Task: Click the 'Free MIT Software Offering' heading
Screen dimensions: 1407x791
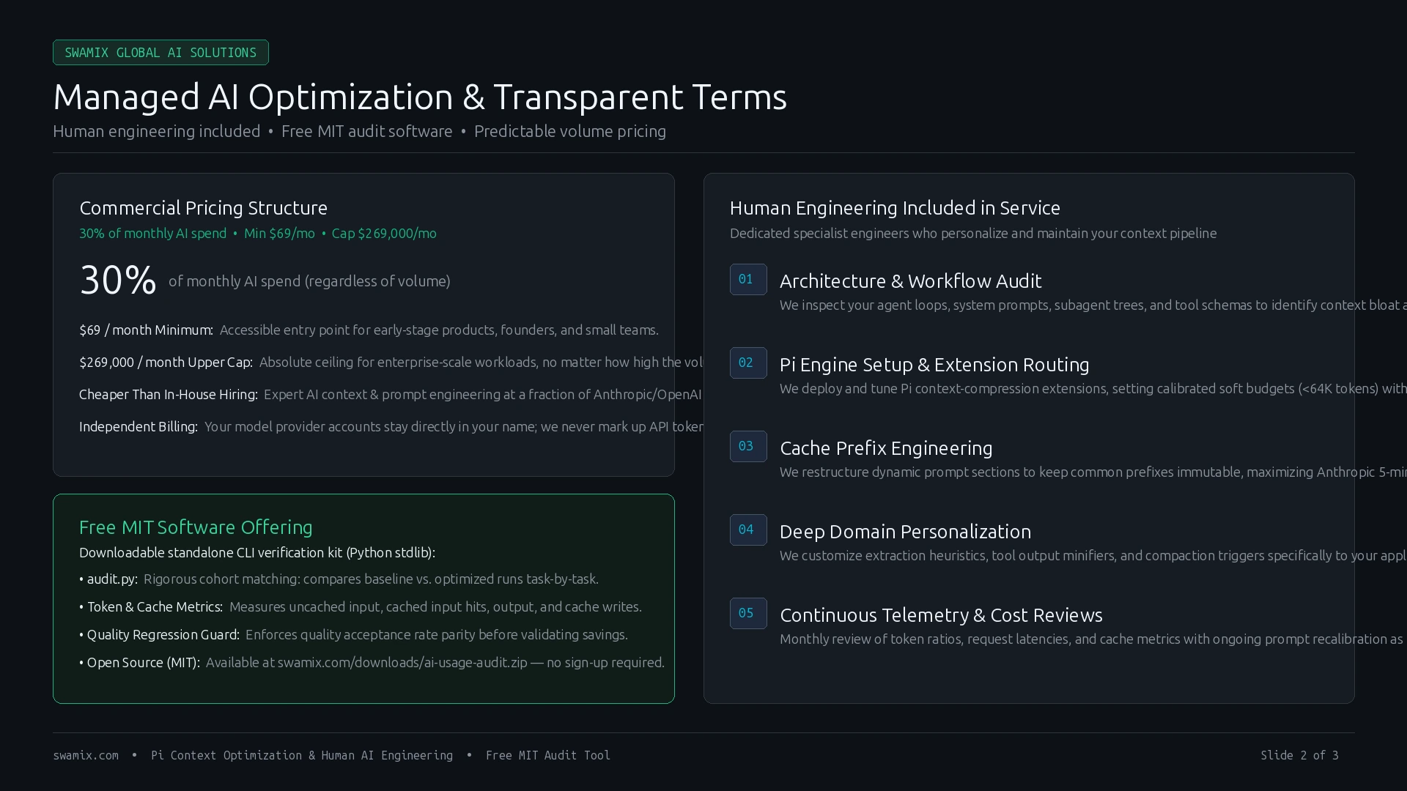Action: click(x=196, y=527)
